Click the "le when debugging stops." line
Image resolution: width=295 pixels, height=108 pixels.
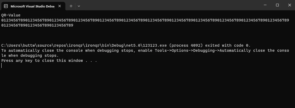click(30, 55)
